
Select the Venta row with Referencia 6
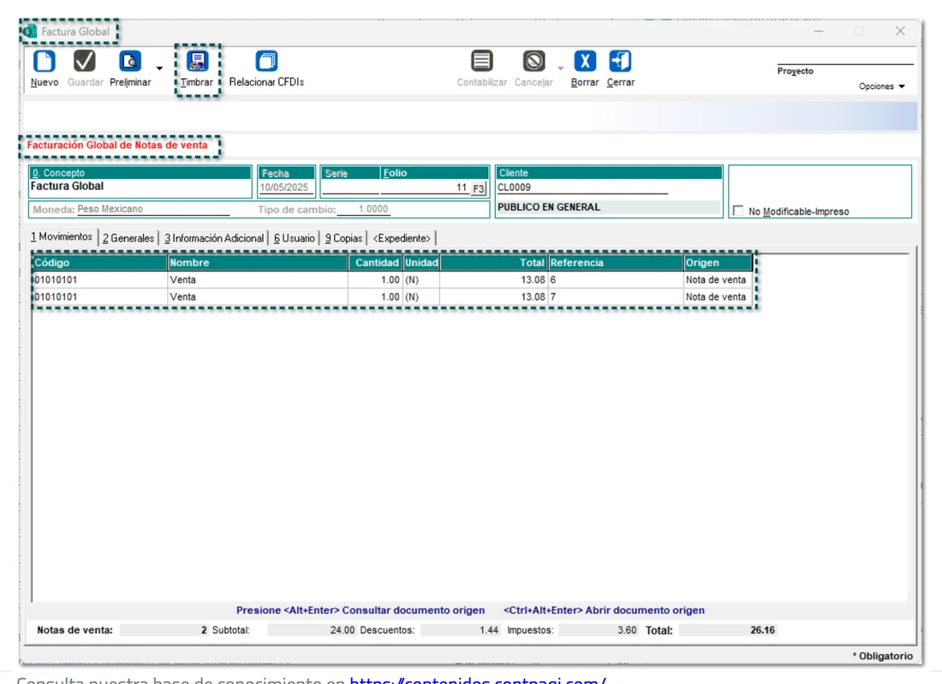[392, 280]
